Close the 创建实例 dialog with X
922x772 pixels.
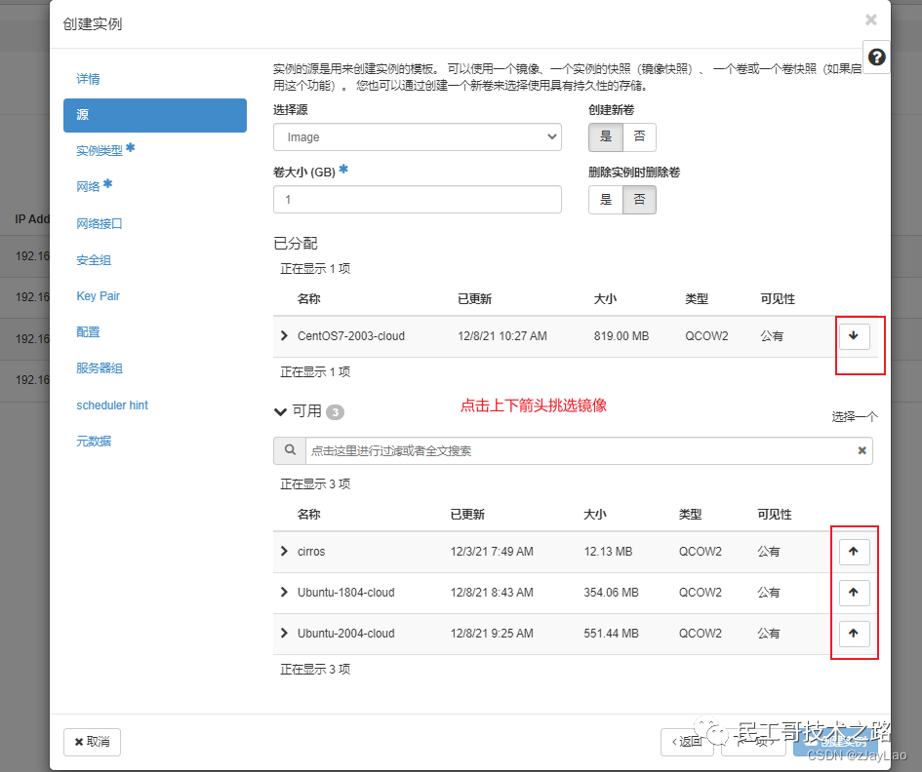click(x=871, y=19)
